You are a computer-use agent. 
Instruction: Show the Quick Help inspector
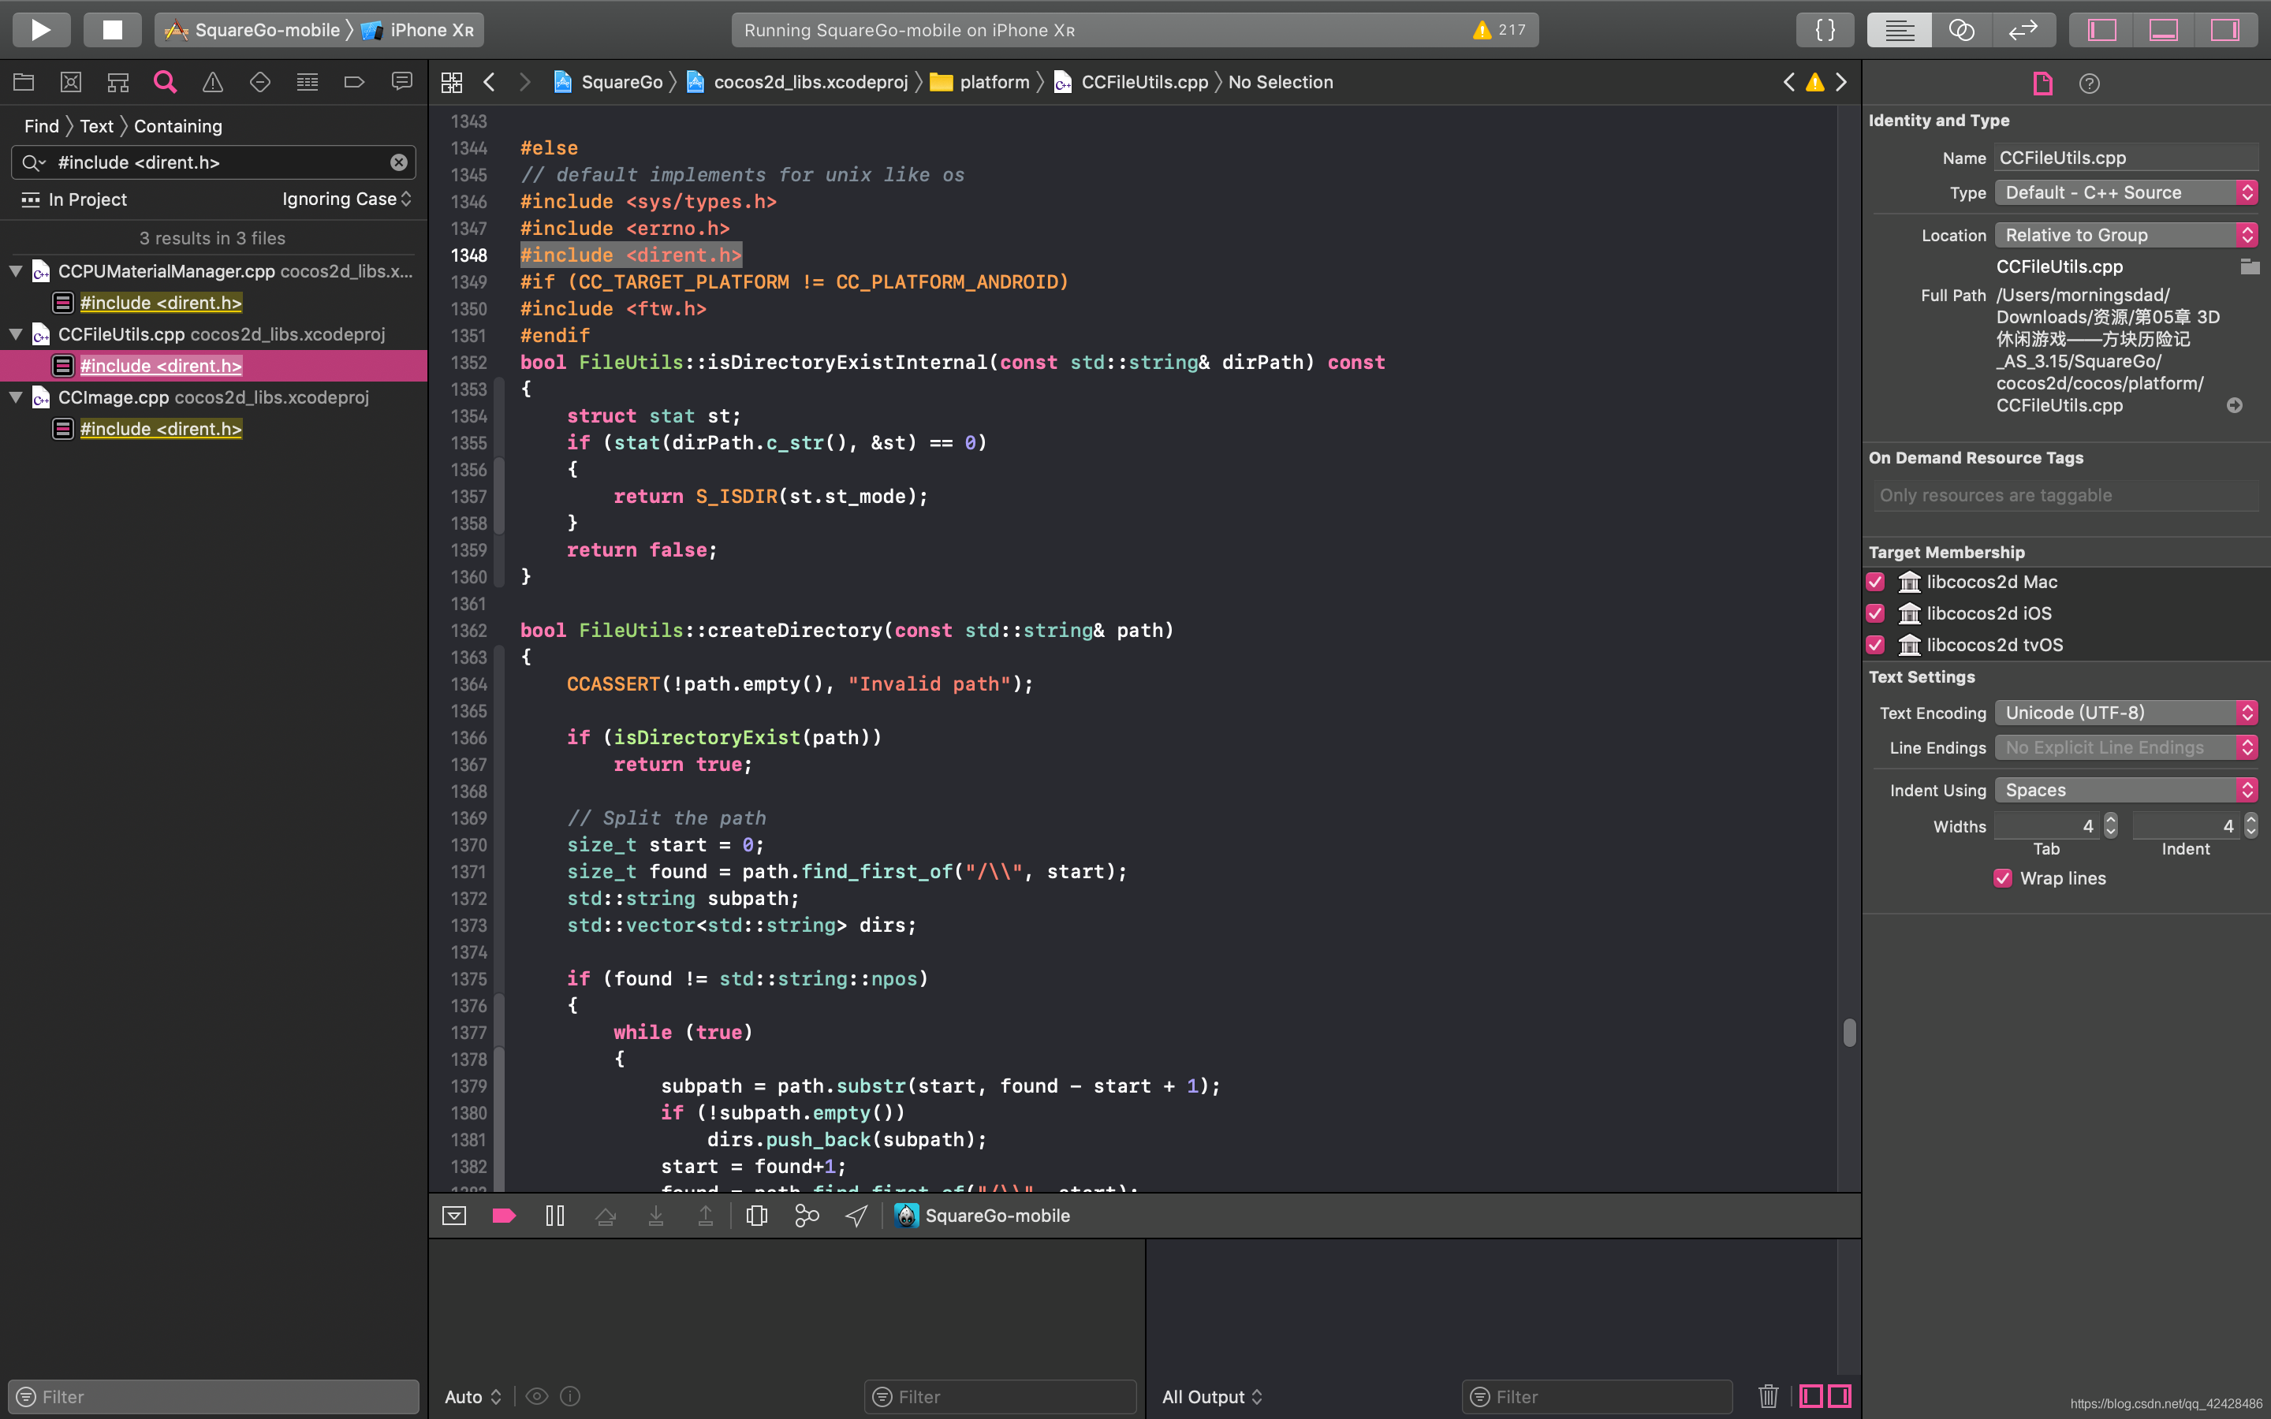2089,84
